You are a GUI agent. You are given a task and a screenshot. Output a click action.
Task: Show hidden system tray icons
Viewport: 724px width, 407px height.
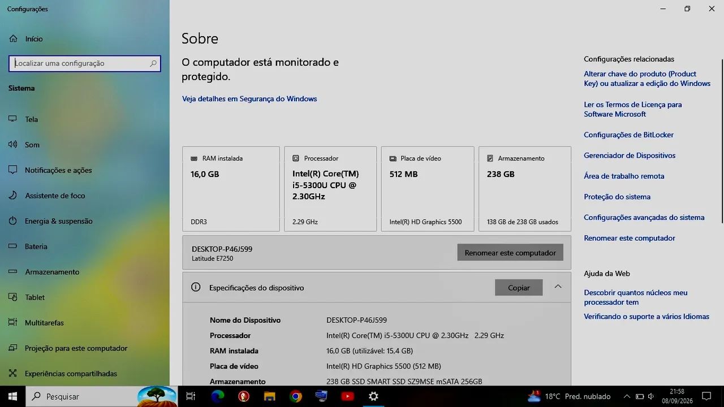pos(627,396)
